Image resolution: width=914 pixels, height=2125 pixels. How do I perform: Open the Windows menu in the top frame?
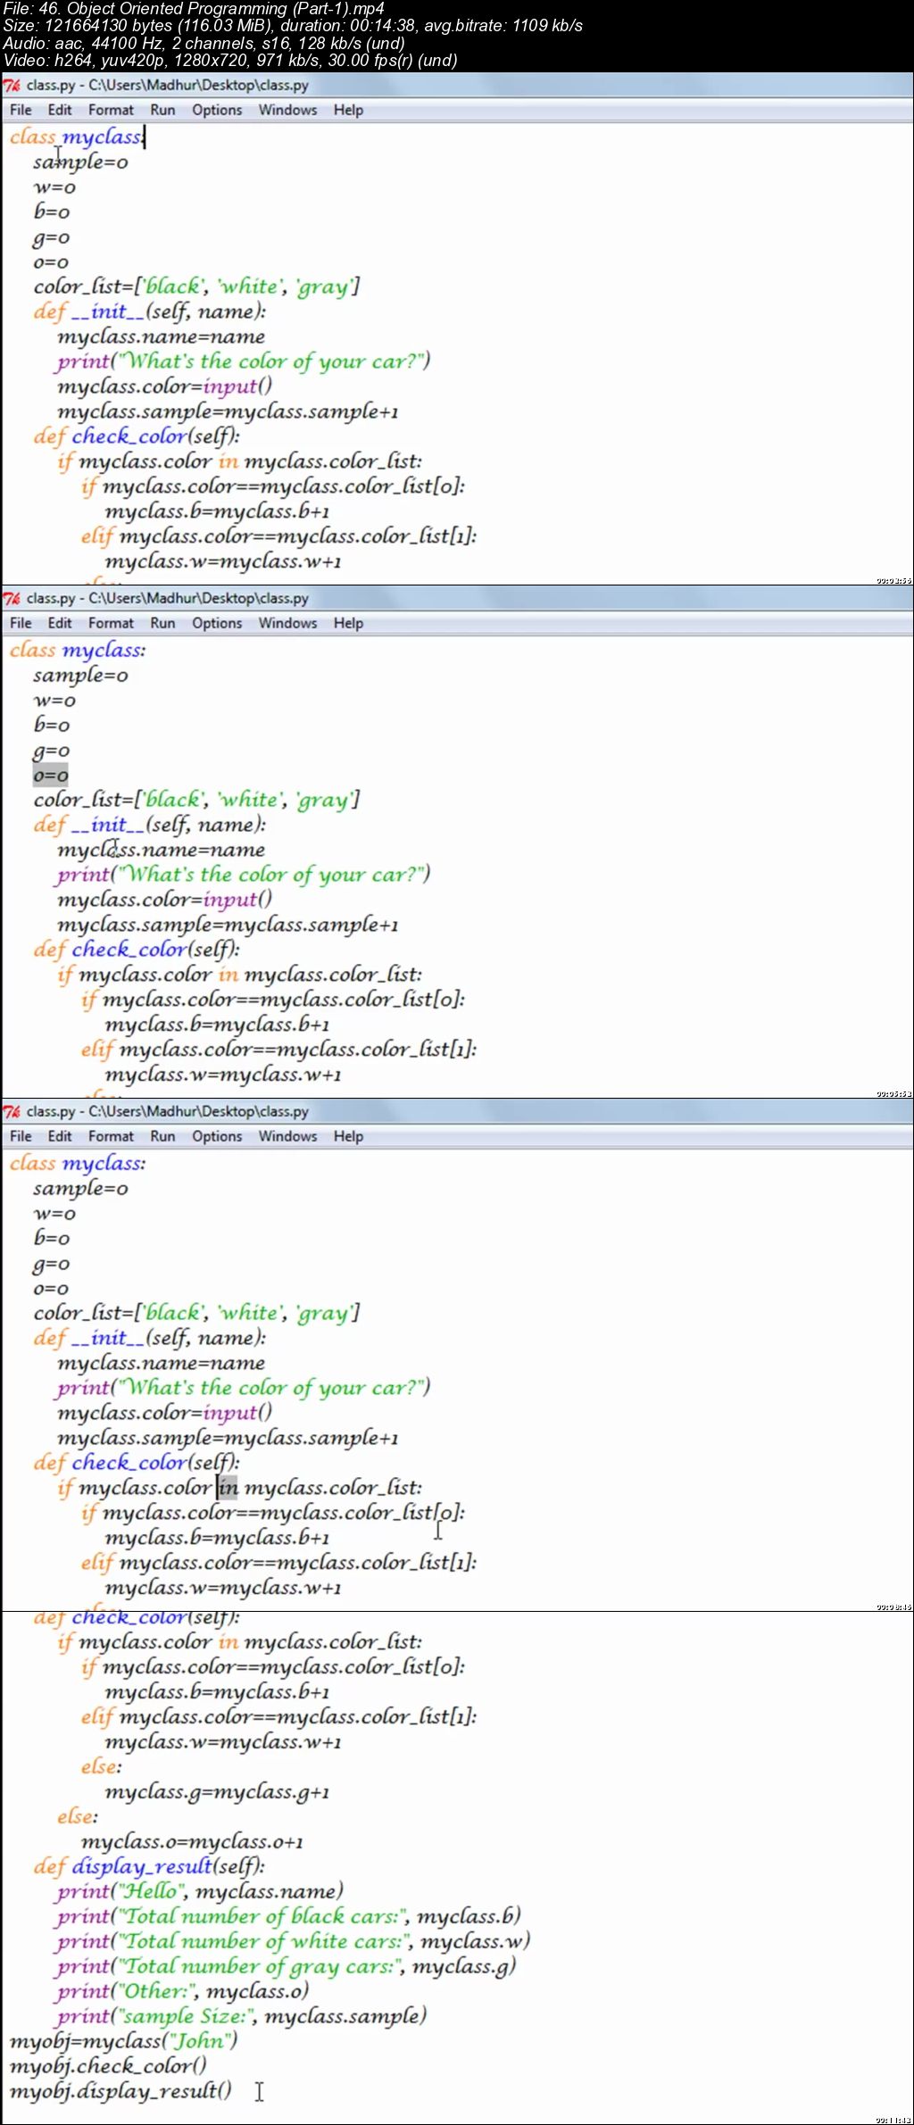pyautogui.click(x=287, y=110)
